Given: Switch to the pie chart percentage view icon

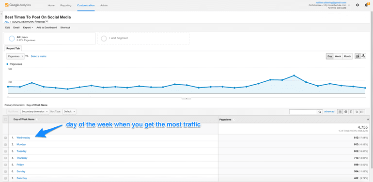Looking at the screenshot, I should tap(345, 112).
